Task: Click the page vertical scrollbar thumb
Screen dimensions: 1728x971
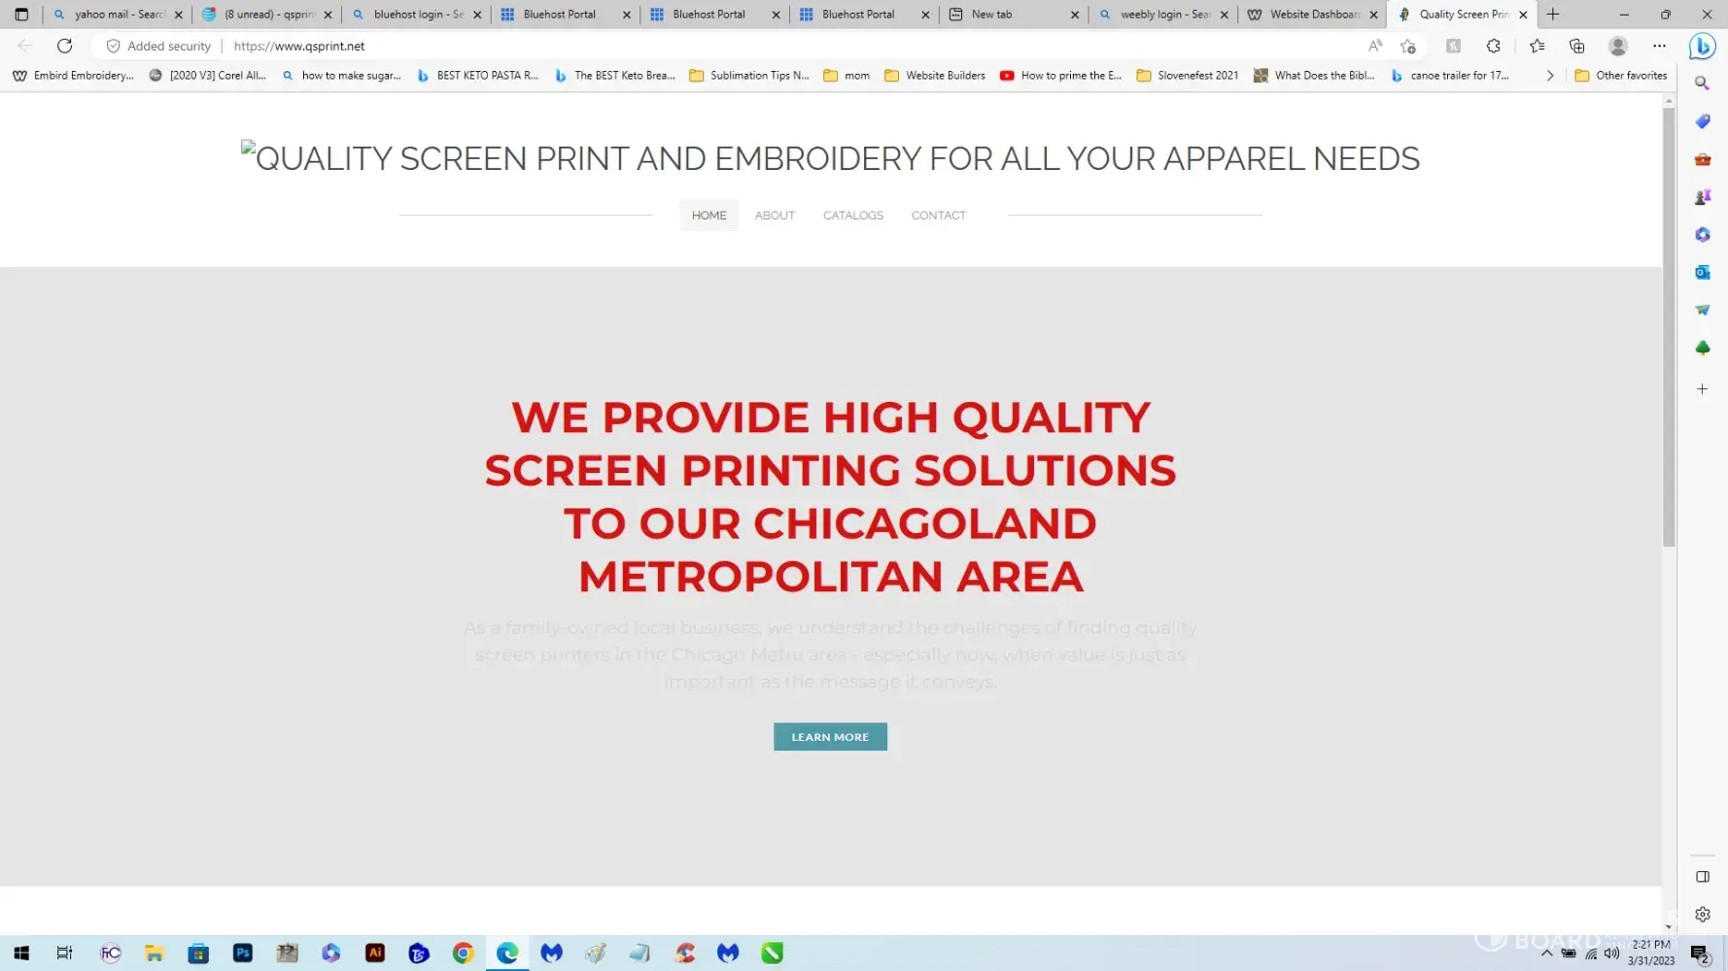Action: [1669, 326]
